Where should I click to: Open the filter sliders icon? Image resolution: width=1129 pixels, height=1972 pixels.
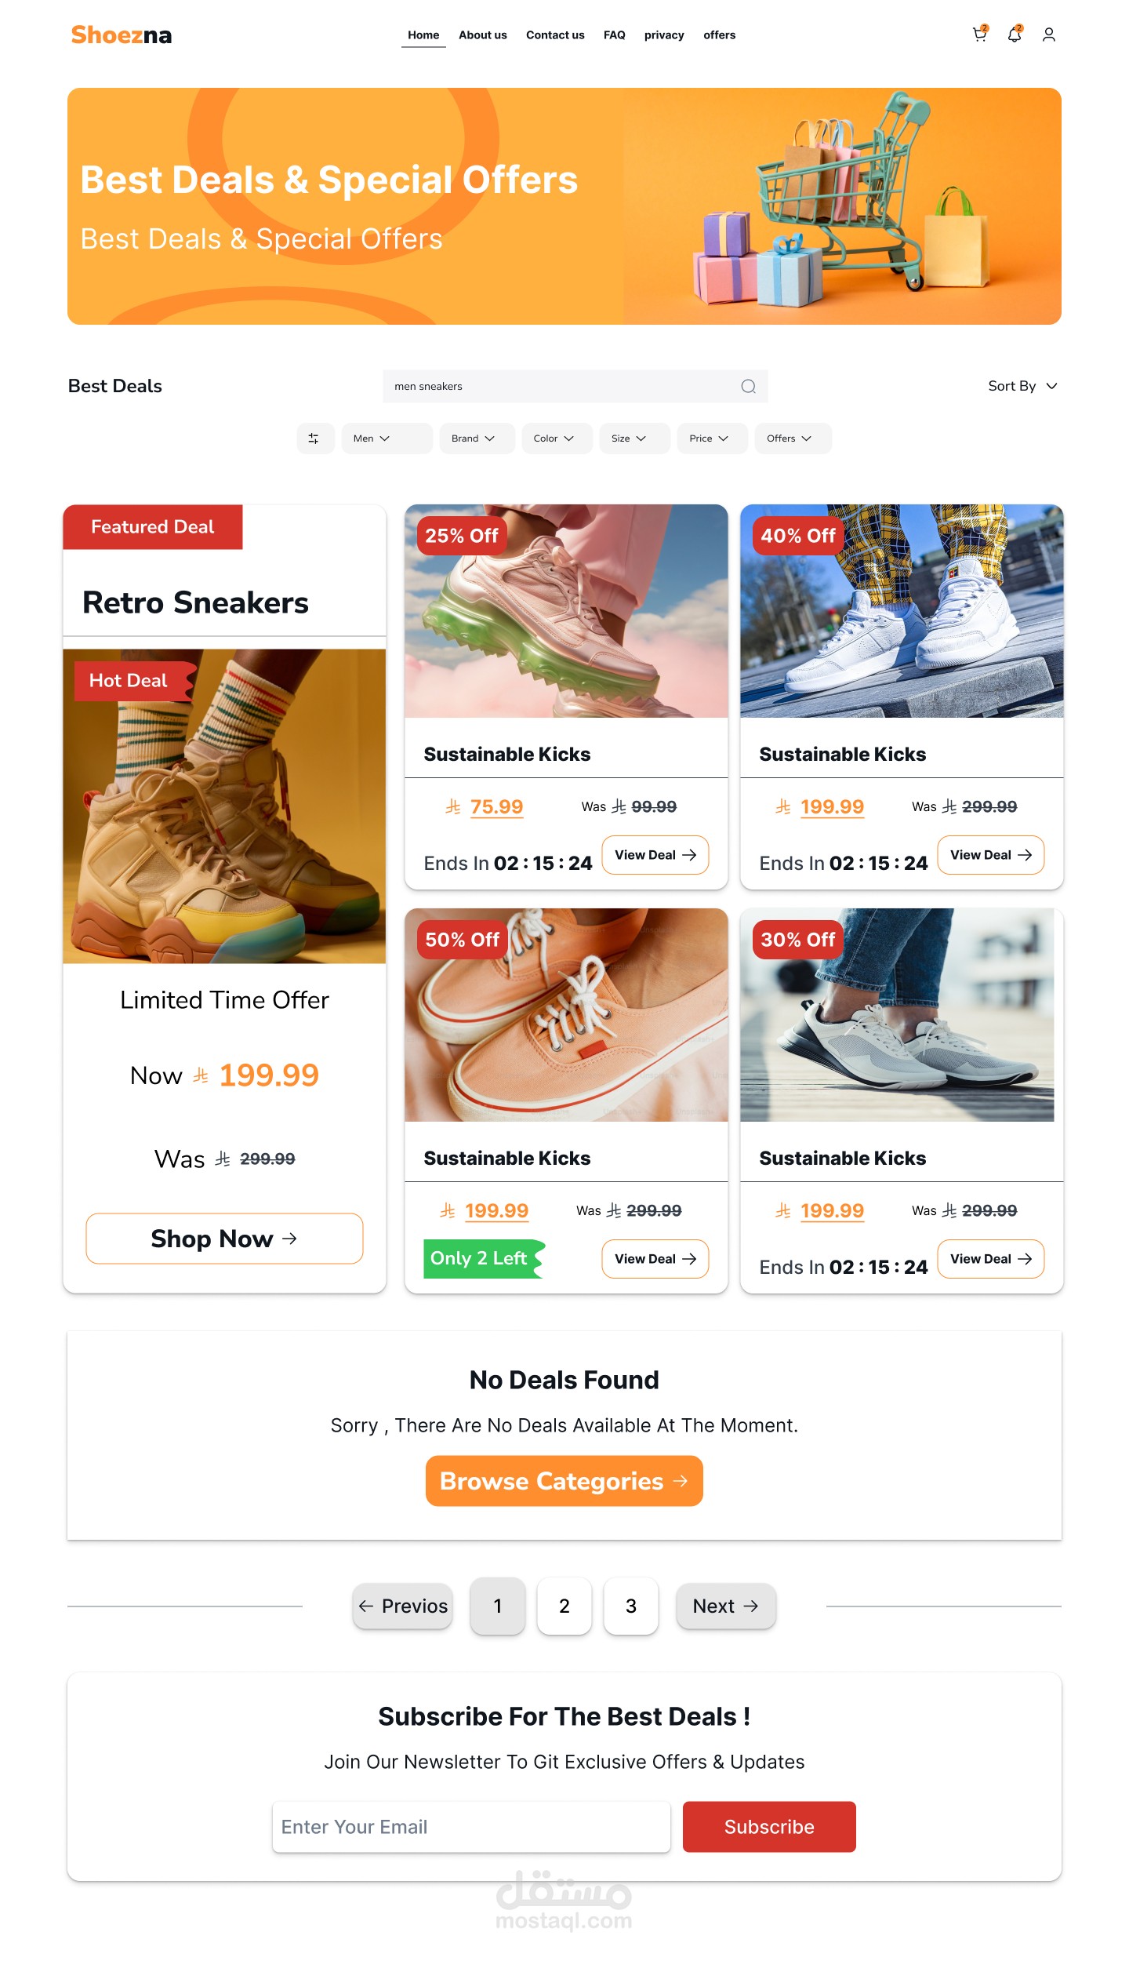(314, 438)
